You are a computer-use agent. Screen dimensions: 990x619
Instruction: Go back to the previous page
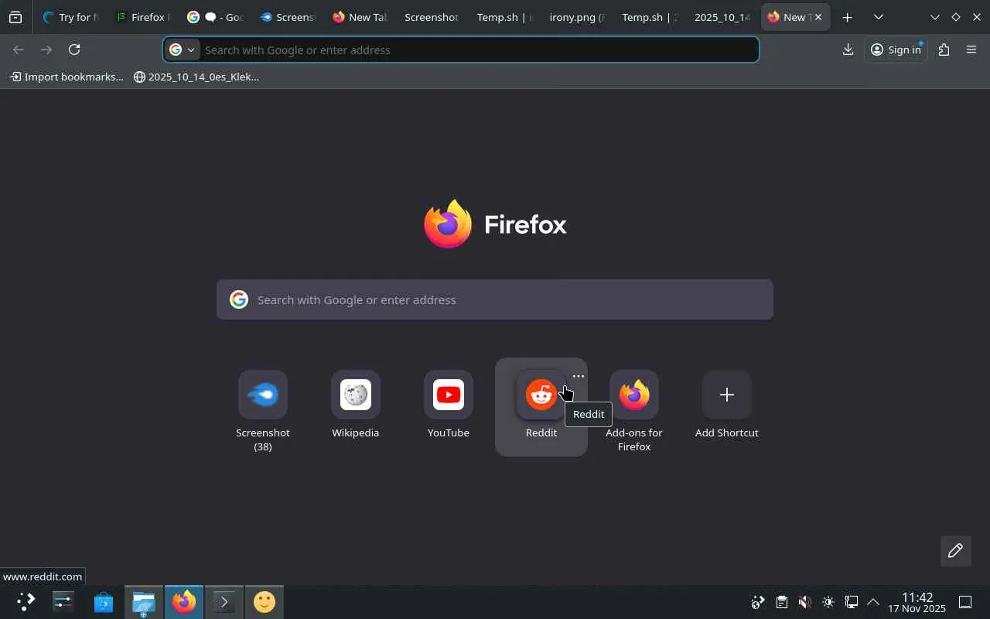(19, 50)
